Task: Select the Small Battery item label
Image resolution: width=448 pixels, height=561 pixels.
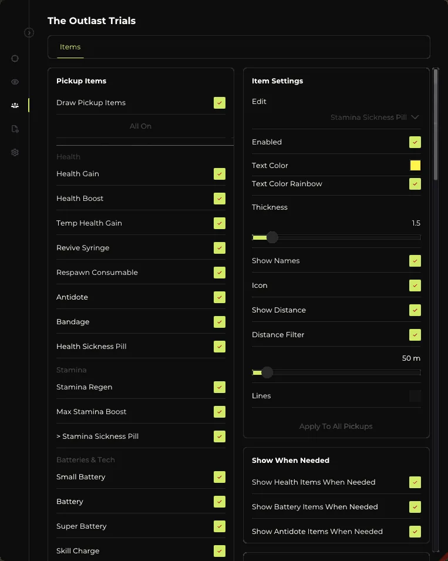Action: point(81,477)
